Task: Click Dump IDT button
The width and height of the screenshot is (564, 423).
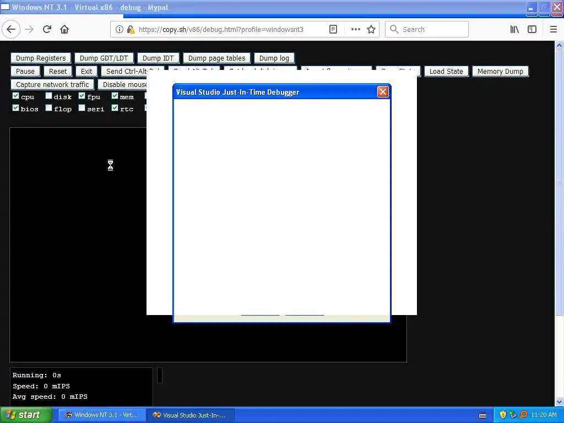Action: click(158, 58)
